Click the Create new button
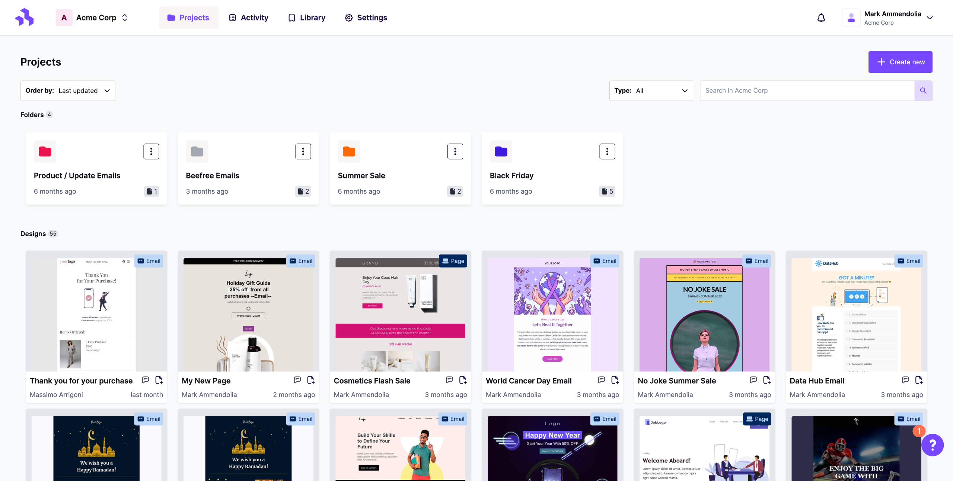The width and height of the screenshot is (953, 481). (x=900, y=62)
